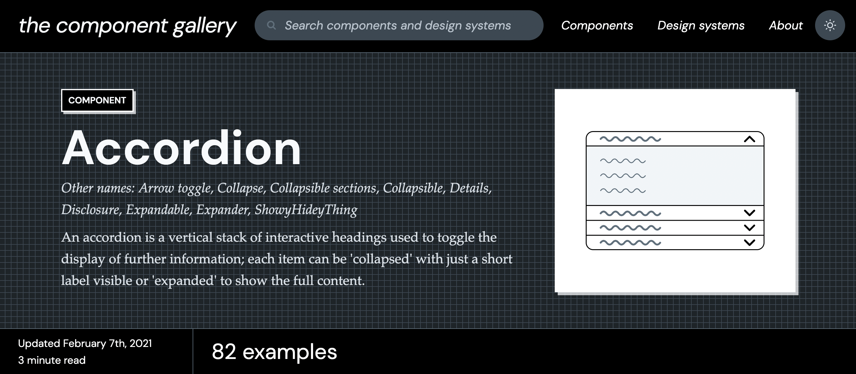
Task: Open the Design systems navigation menu item
Action: (x=701, y=25)
